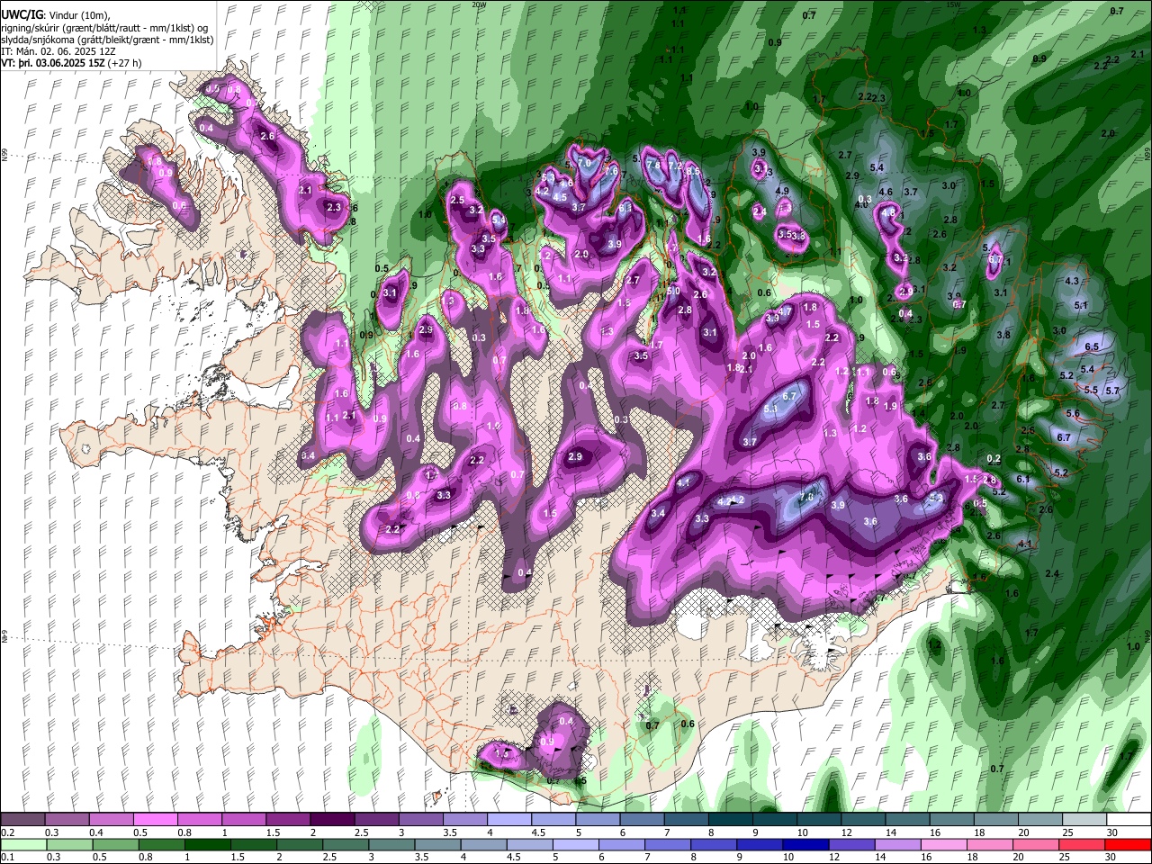
Task: Select the light green 0.3 rain legend swatch
Action: click(x=69, y=845)
